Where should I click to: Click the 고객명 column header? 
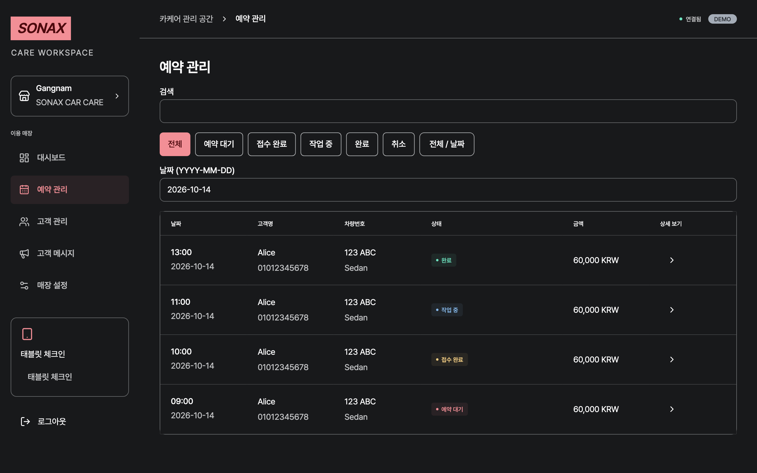pos(265,224)
